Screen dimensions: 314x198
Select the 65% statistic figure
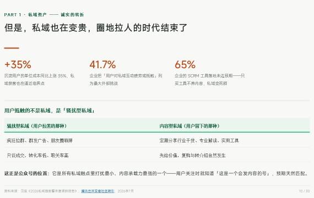tap(185, 64)
